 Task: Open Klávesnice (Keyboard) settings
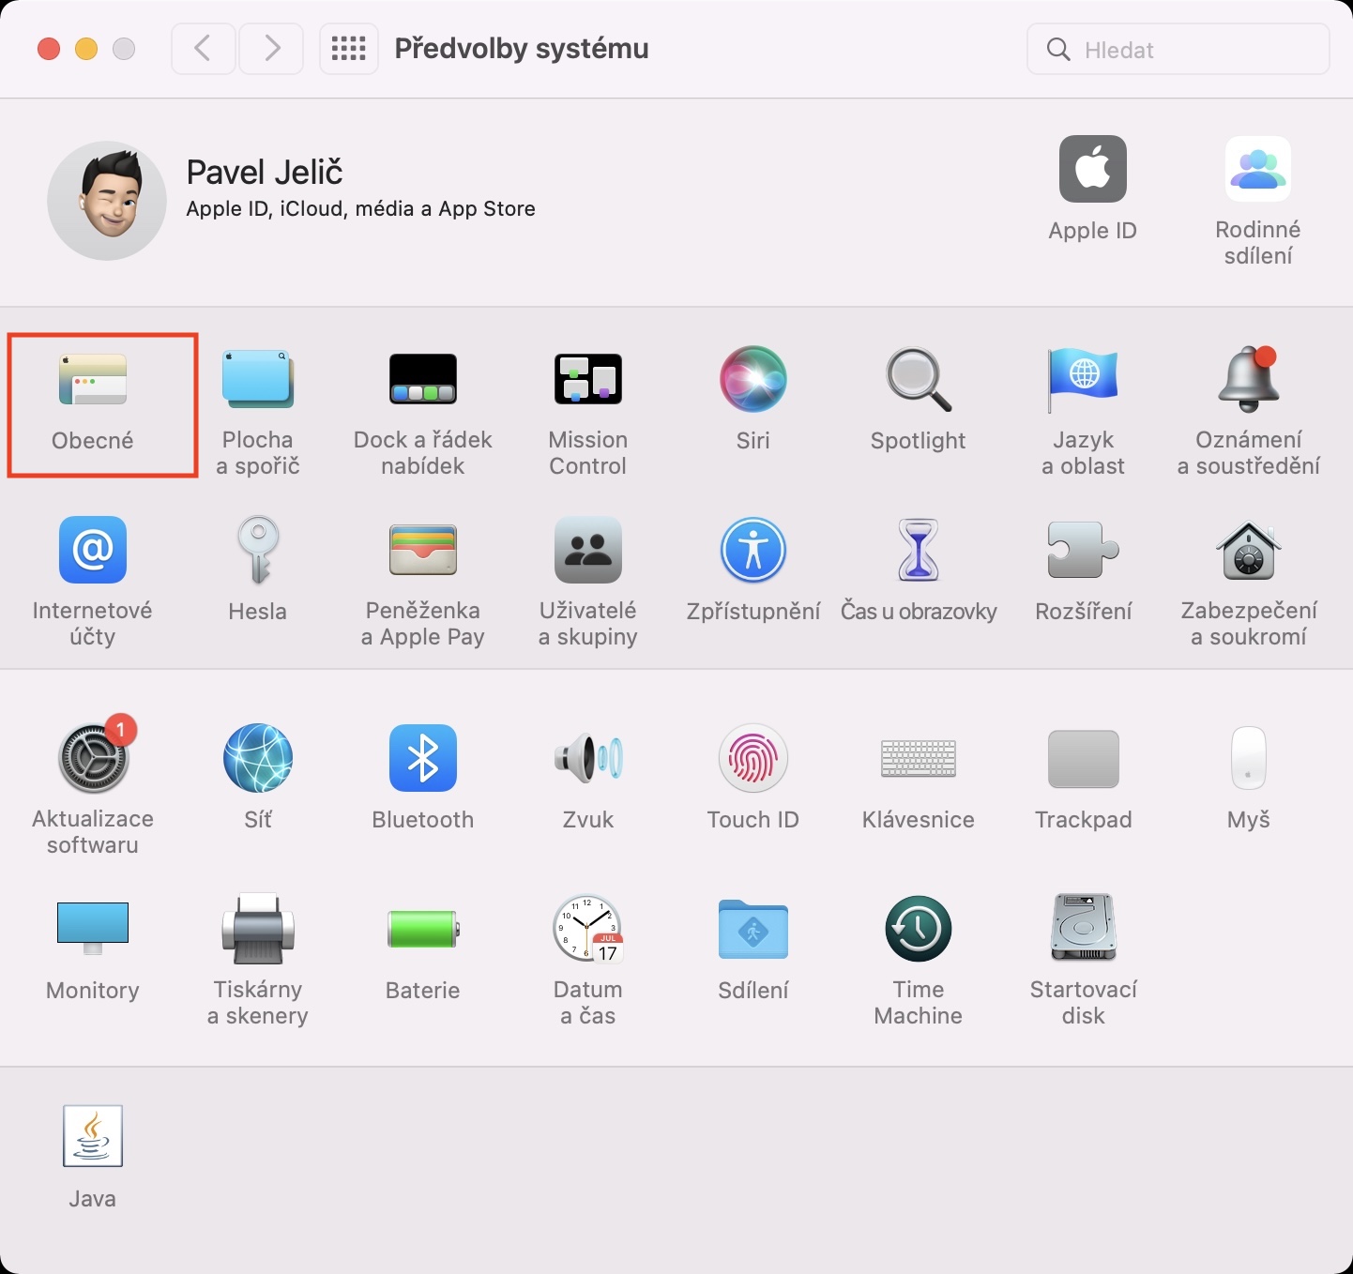tap(919, 758)
